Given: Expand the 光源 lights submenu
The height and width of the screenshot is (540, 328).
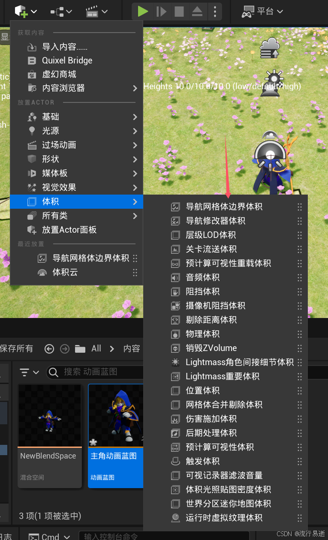Looking at the screenshot, I should (76, 131).
